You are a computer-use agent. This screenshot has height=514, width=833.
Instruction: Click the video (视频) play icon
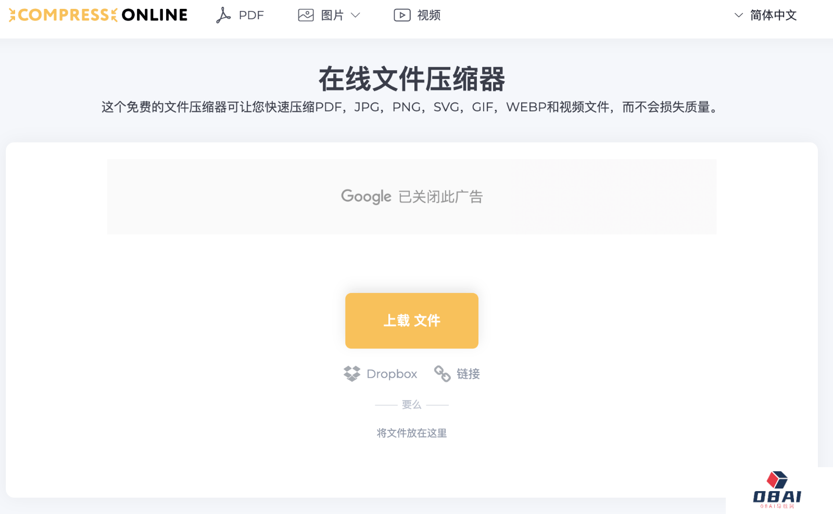(402, 15)
